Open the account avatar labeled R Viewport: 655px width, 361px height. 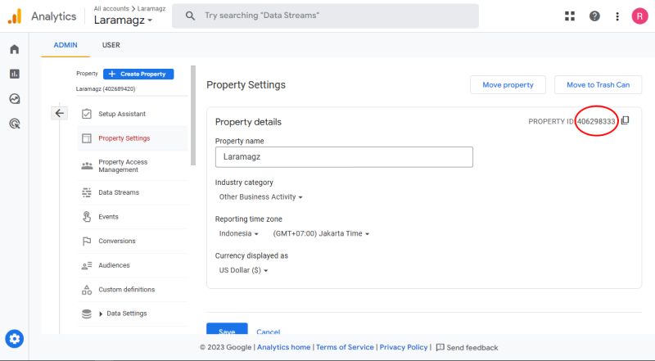click(x=639, y=16)
